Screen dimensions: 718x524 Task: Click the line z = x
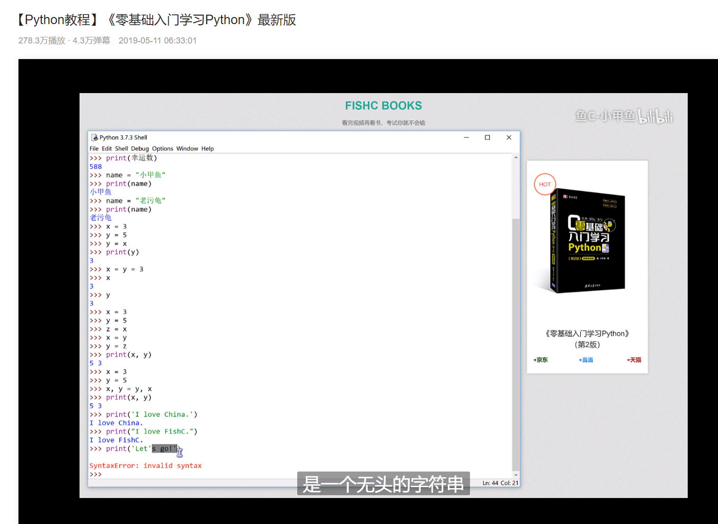(x=108, y=329)
